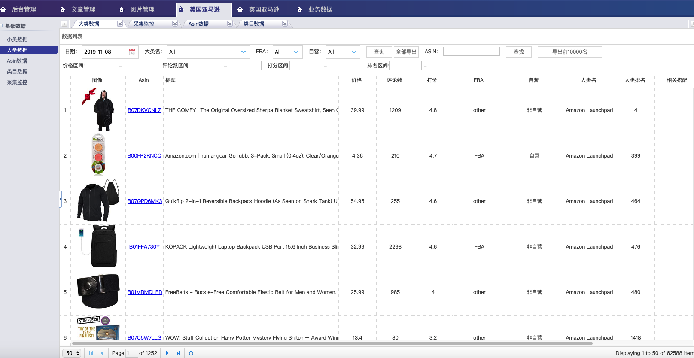Click the horizontal scrollbar of the grid
The image size is (694, 358).
click(x=332, y=343)
